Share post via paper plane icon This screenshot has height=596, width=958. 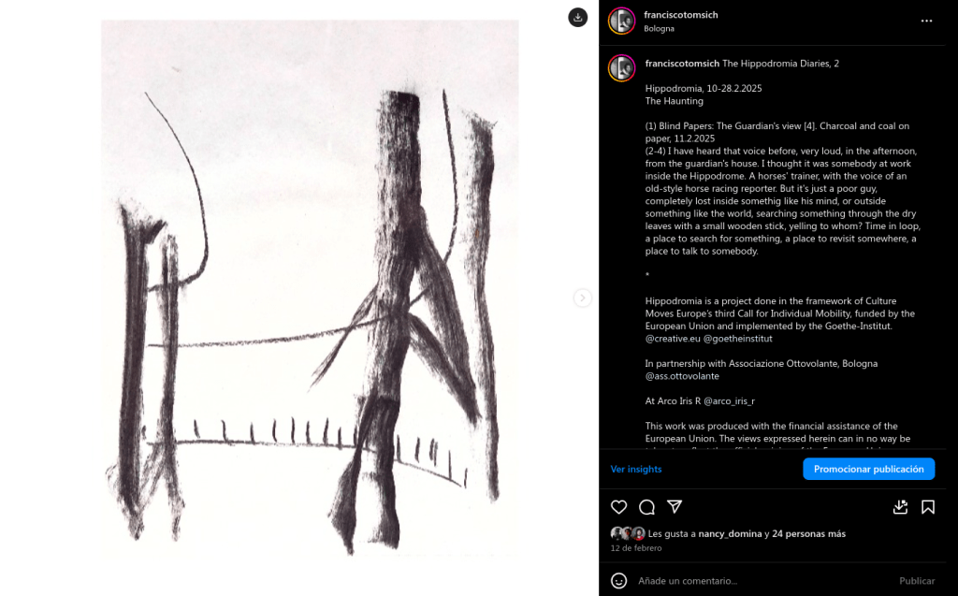point(675,507)
